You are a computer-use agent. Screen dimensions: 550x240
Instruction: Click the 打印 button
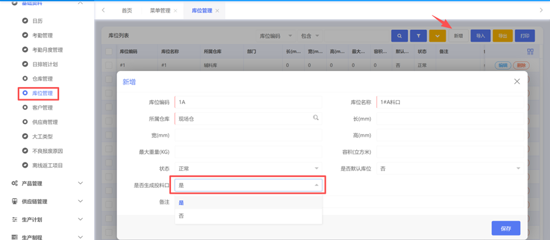pyautogui.click(x=525, y=36)
